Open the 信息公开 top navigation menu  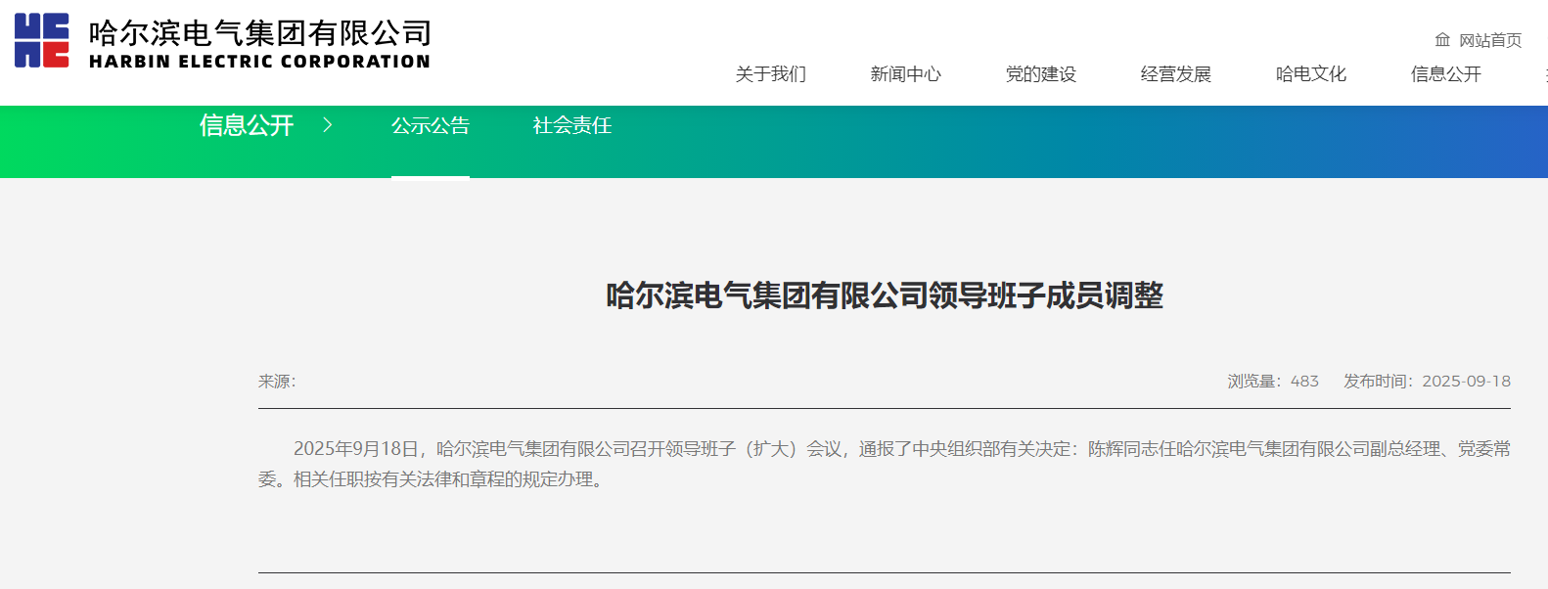click(x=1446, y=74)
